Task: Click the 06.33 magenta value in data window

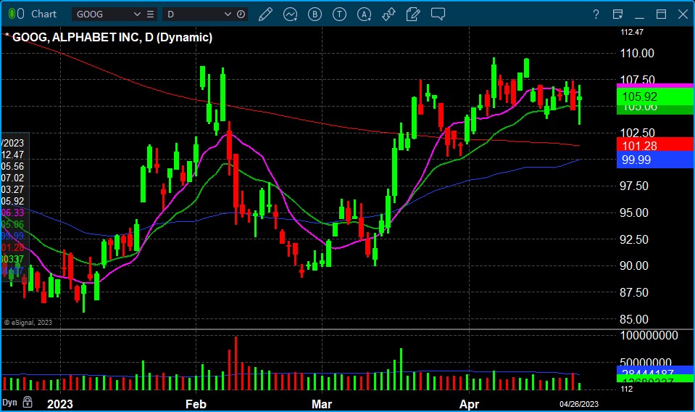Action: tap(13, 213)
